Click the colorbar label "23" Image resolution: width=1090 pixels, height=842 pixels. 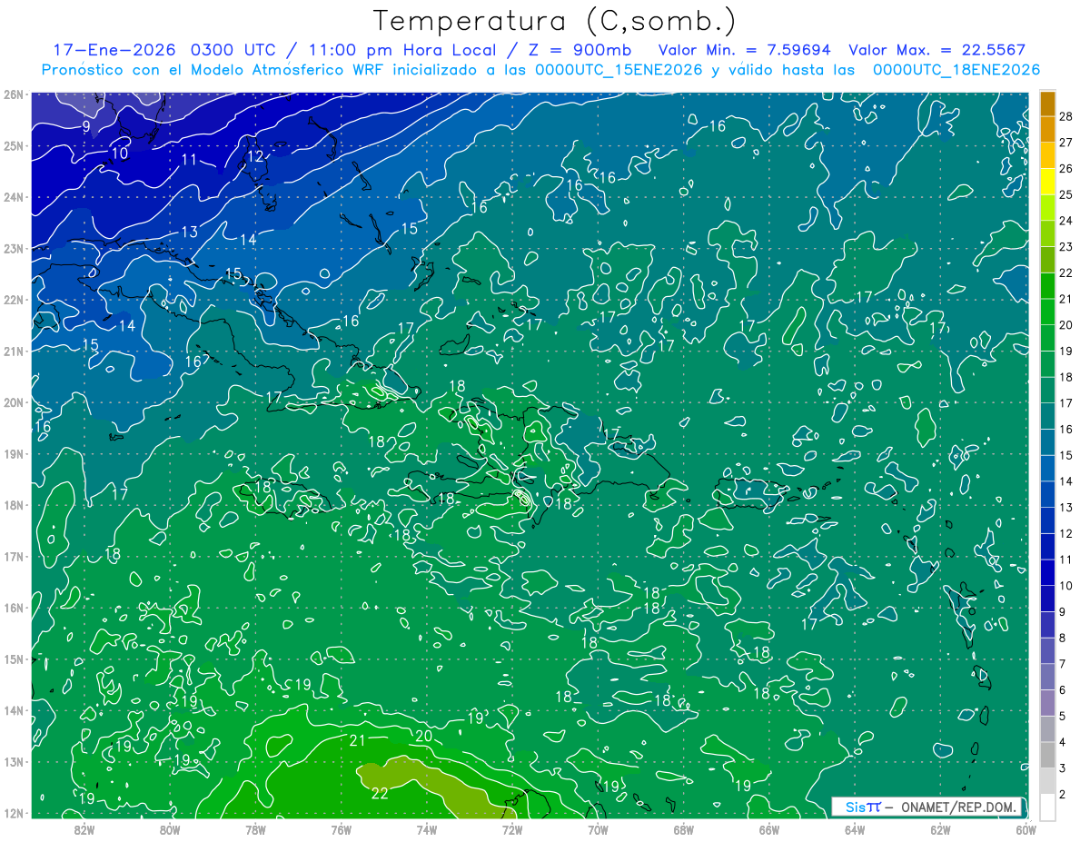click(x=1066, y=247)
